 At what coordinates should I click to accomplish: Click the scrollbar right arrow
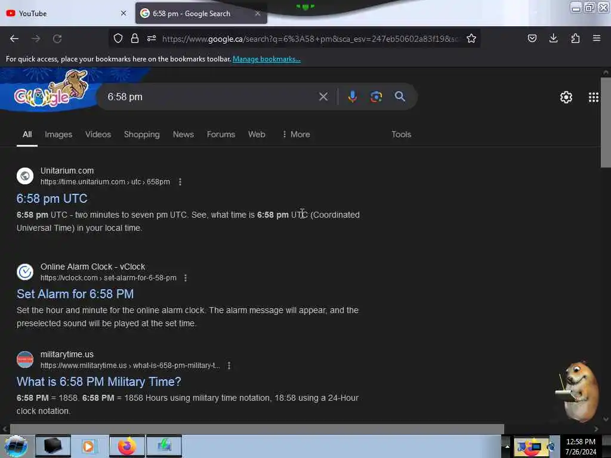click(596, 429)
